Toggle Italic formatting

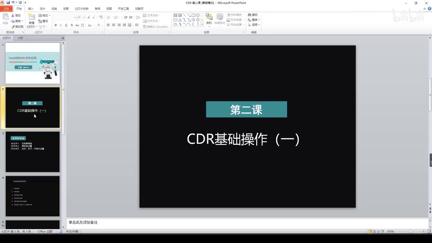click(x=61, y=25)
